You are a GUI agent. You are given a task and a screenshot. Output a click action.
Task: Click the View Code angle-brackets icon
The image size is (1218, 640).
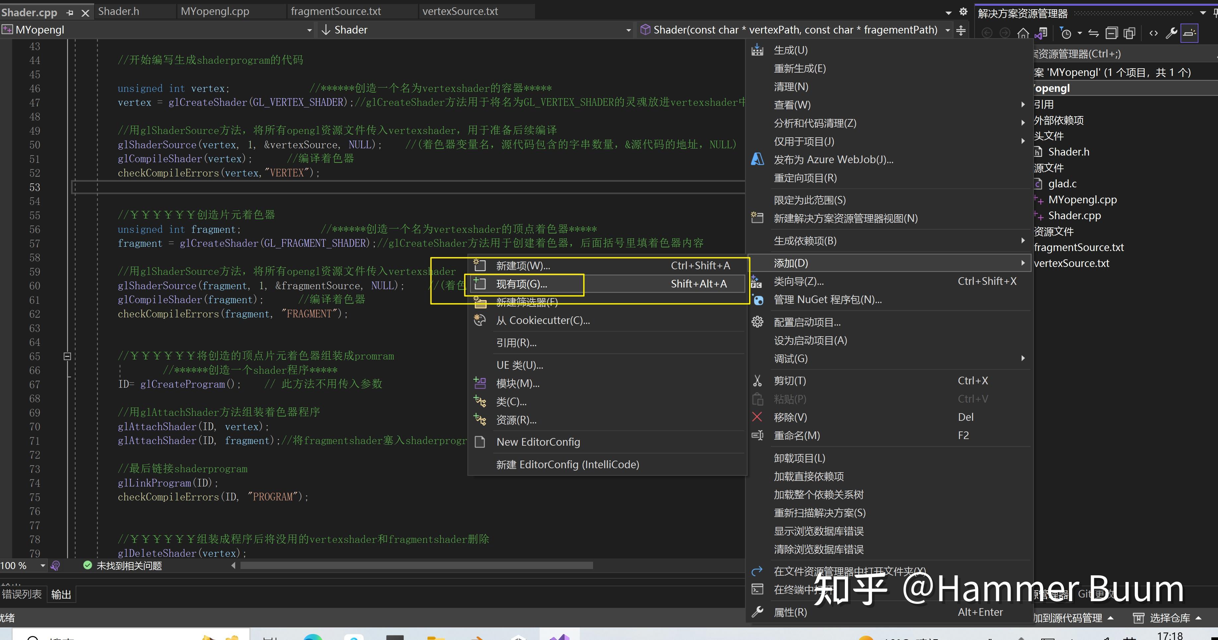(1154, 33)
